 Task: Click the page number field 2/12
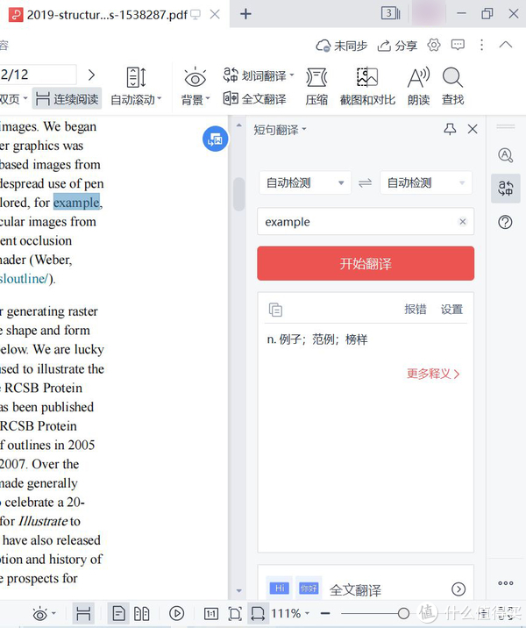[x=38, y=75]
